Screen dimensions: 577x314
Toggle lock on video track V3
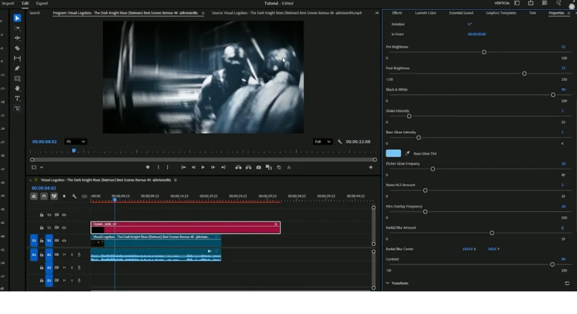(x=42, y=215)
